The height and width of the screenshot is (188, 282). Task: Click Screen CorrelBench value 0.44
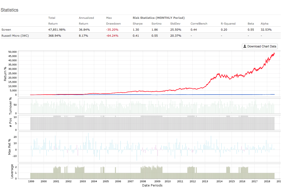click(194, 30)
